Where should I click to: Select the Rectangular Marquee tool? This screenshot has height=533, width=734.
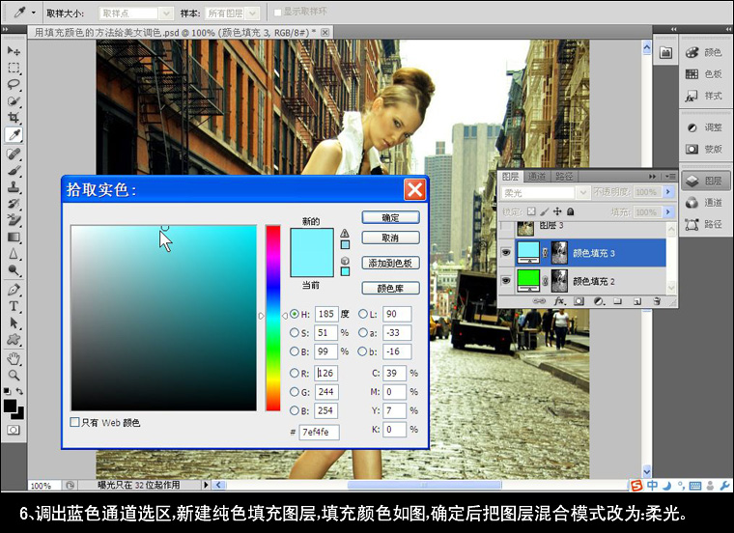[x=14, y=68]
